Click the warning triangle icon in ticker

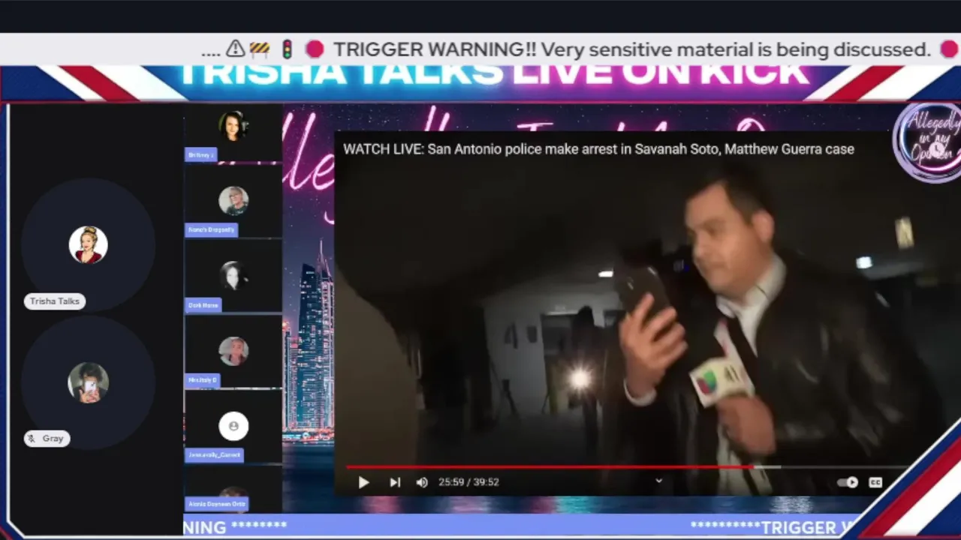pyautogui.click(x=235, y=49)
